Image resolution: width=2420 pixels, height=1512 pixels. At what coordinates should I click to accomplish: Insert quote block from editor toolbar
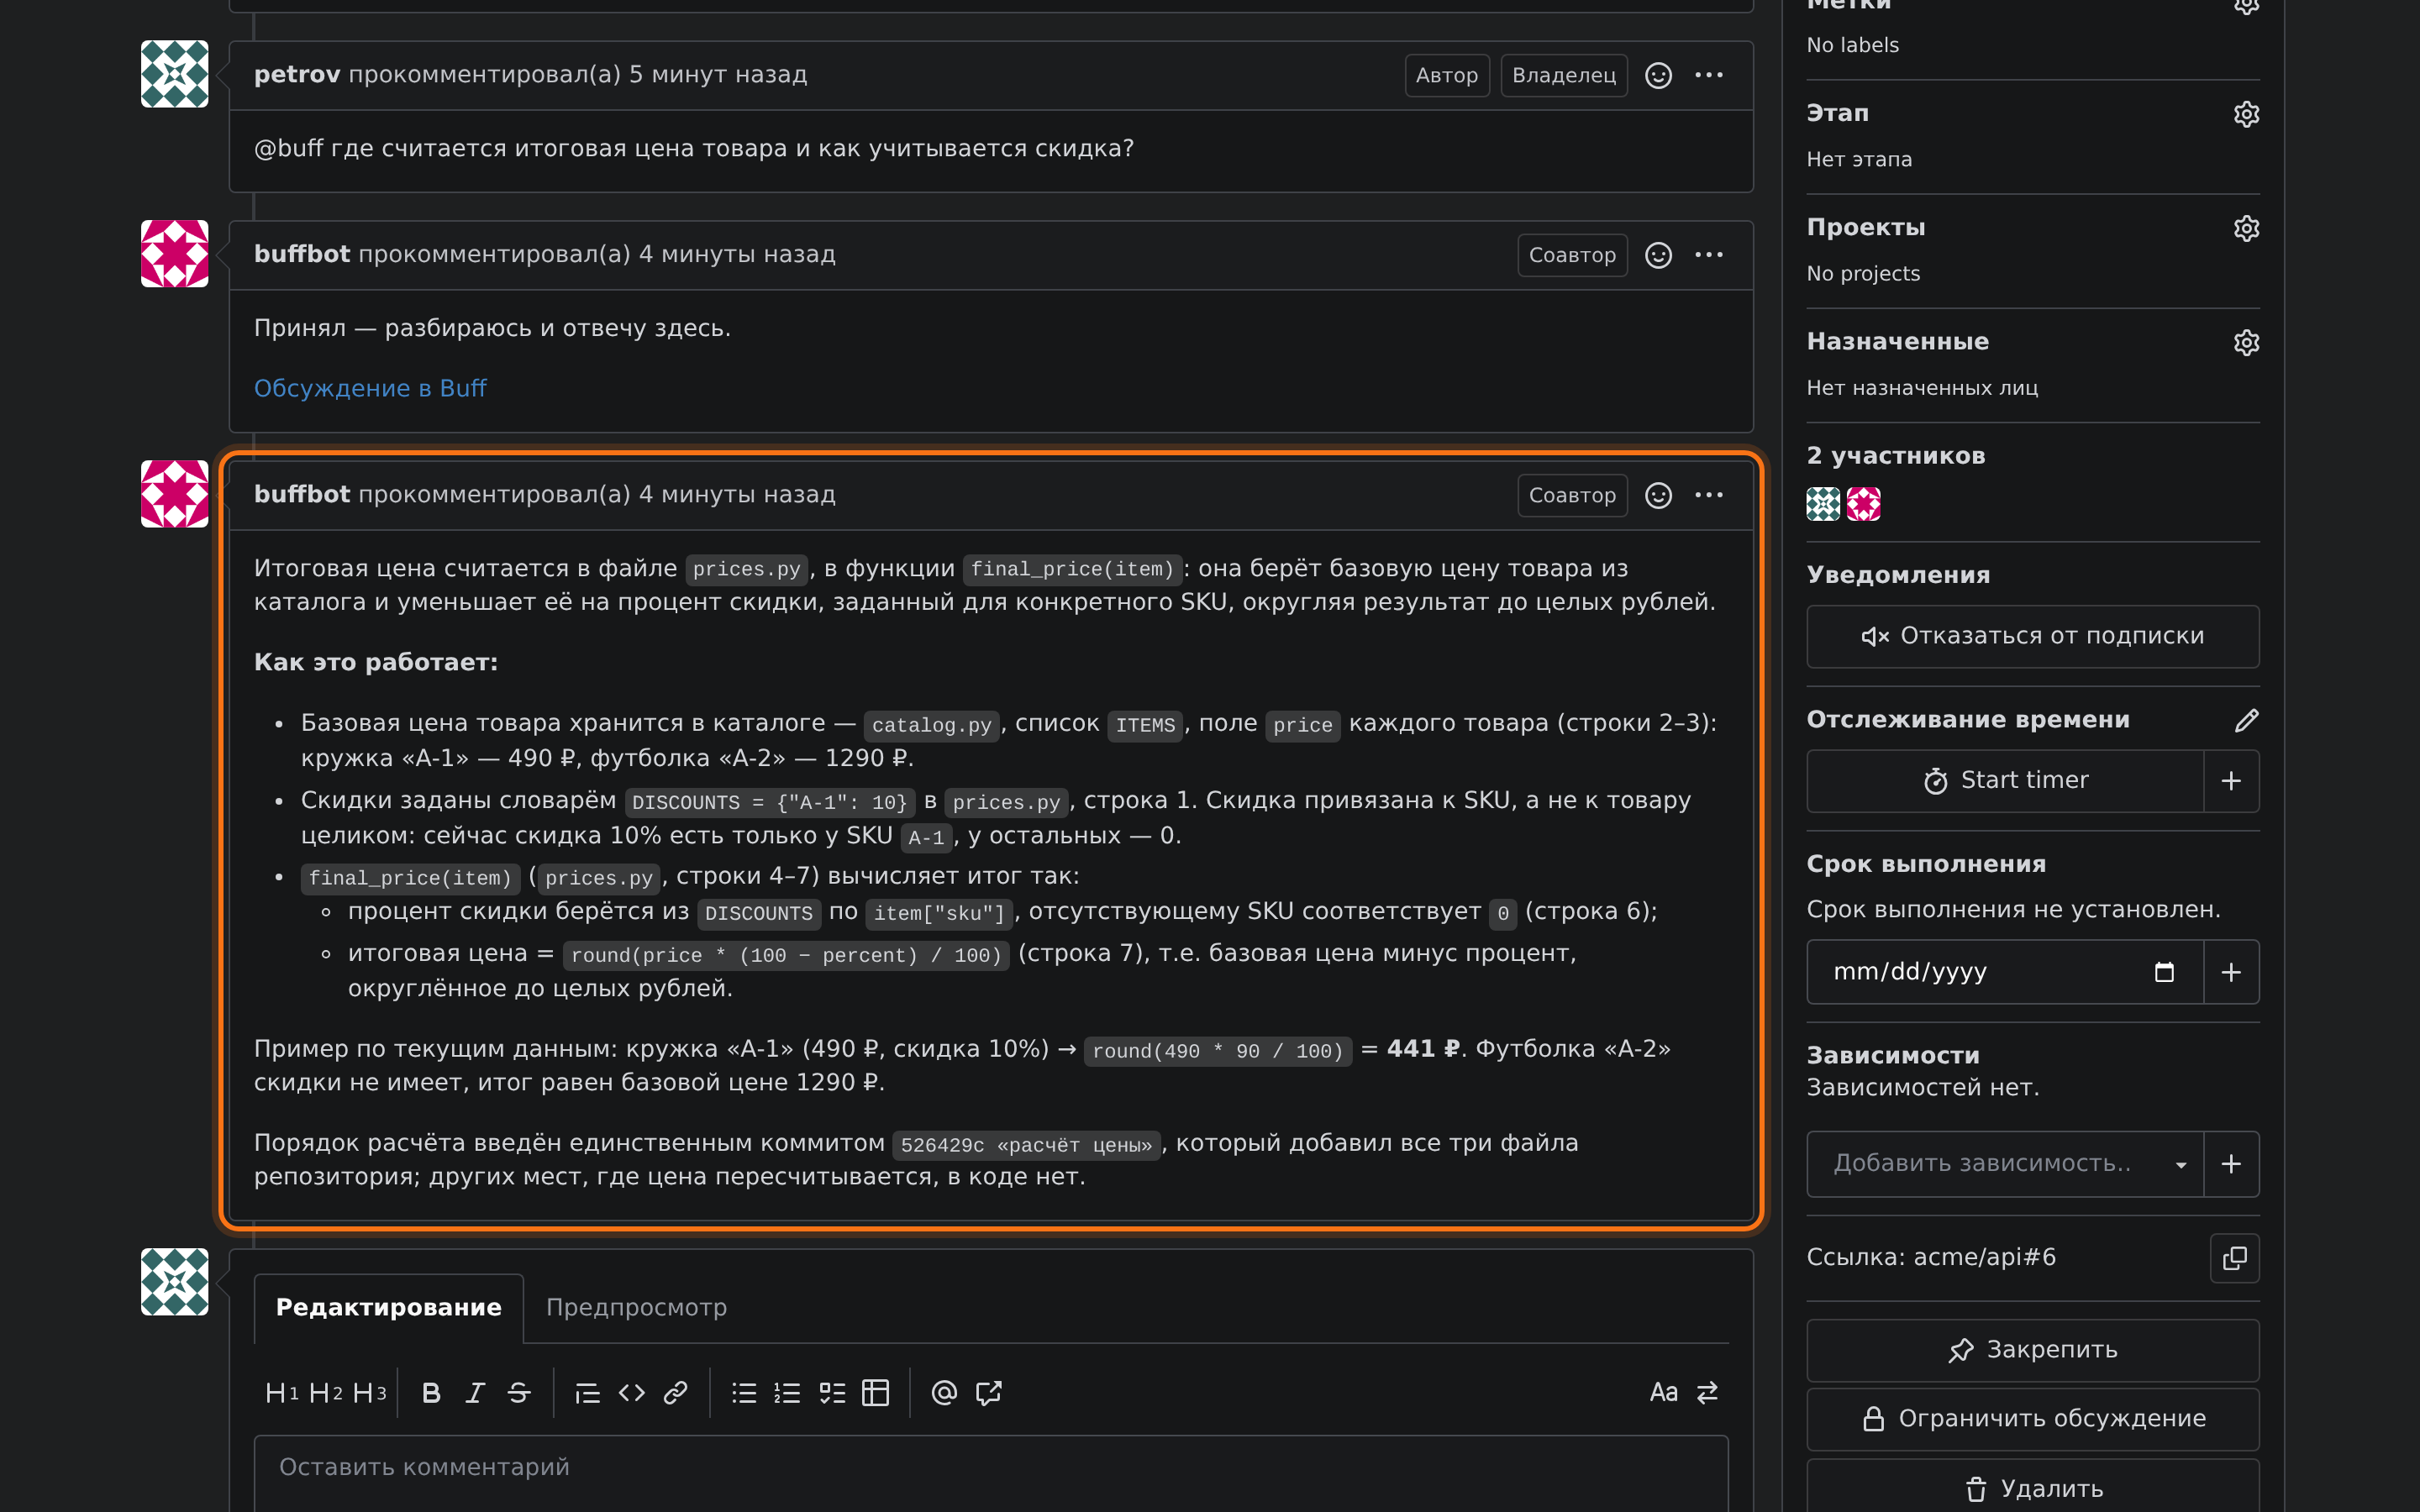click(587, 1392)
